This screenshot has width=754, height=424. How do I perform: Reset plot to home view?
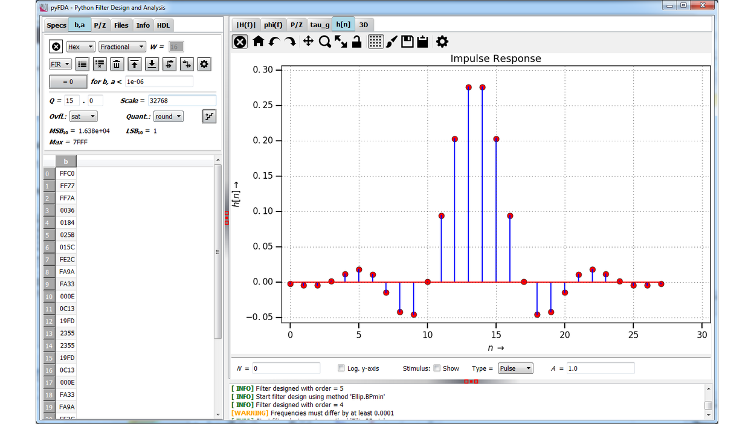[x=259, y=42]
